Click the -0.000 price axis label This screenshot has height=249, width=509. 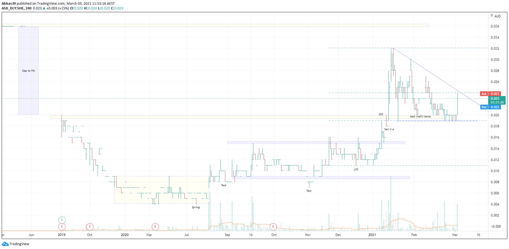click(496, 227)
